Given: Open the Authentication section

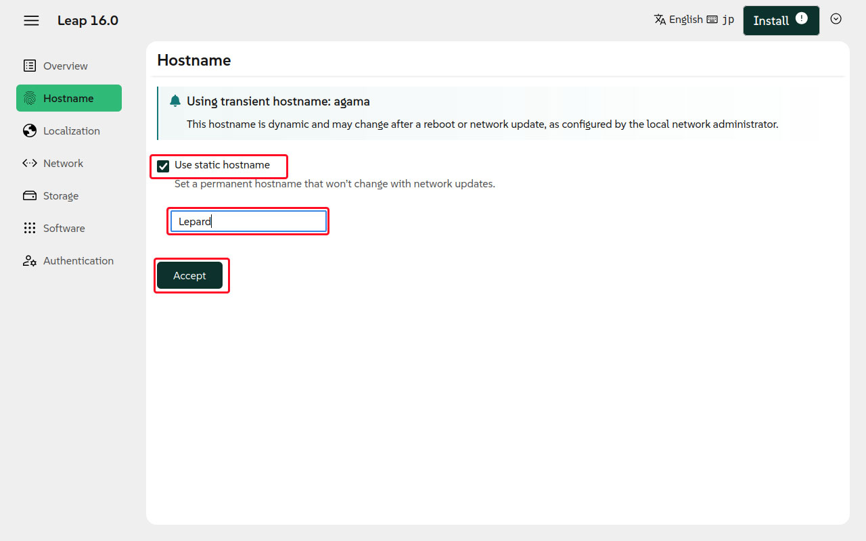Looking at the screenshot, I should pyautogui.click(x=78, y=260).
